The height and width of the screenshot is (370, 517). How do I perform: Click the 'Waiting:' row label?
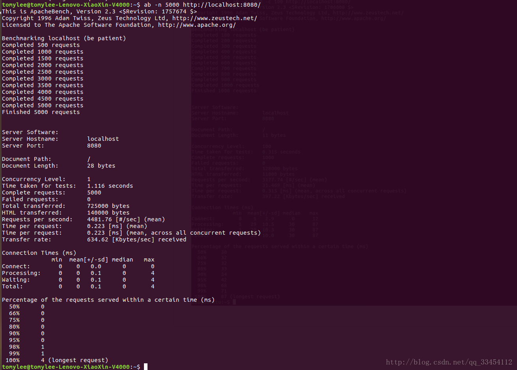[x=16, y=280]
